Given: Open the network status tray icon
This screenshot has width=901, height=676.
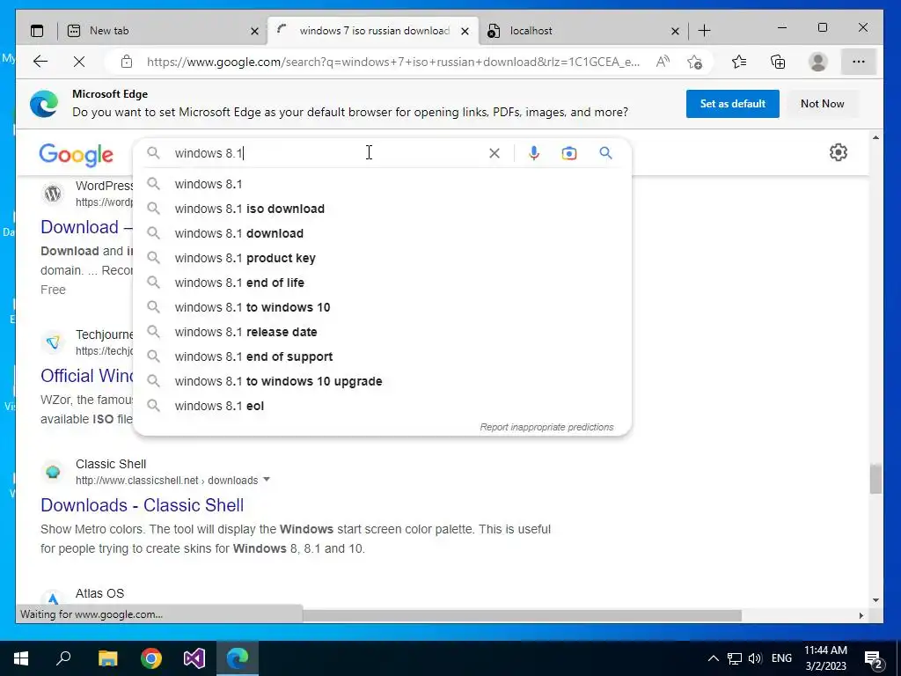Looking at the screenshot, I should (x=734, y=658).
